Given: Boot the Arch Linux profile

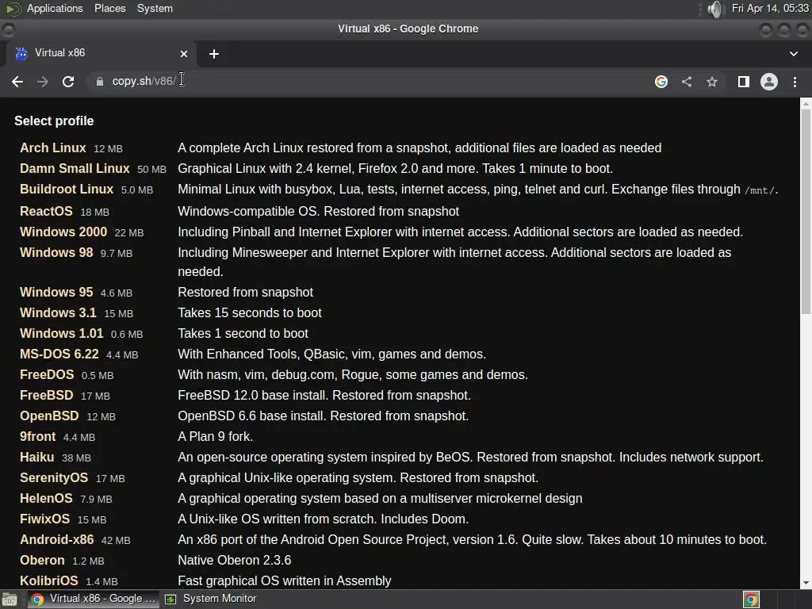Looking at the screenshot, I should [53, 148].
